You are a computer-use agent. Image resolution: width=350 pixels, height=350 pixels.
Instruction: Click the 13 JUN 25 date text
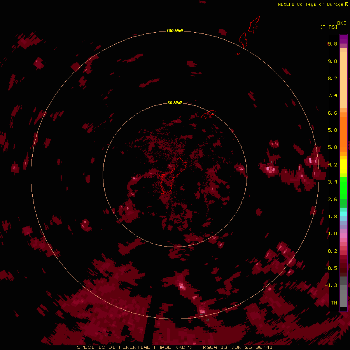point(236,347)
